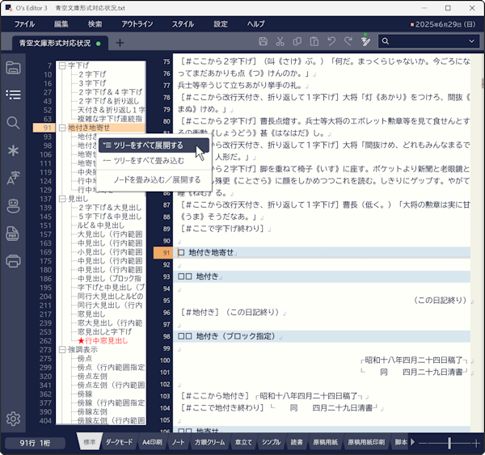
Task: Open the asterisk bookmark sidebar panel
Action: (x=13, y=150)
